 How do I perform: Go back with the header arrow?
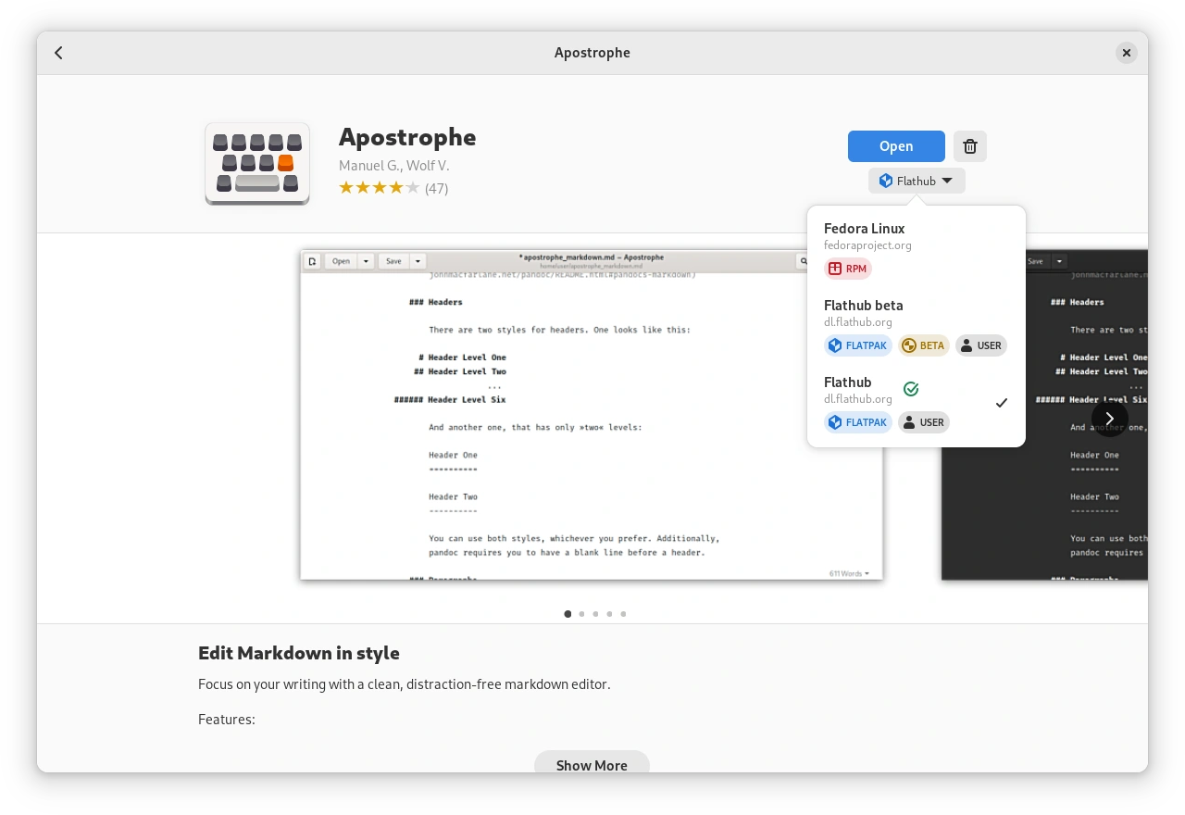point(58,53)
